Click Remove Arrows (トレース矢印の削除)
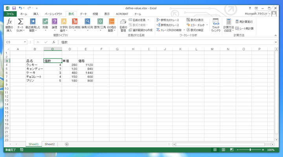This screenshot has width=283, height=157. coord(169,30)
